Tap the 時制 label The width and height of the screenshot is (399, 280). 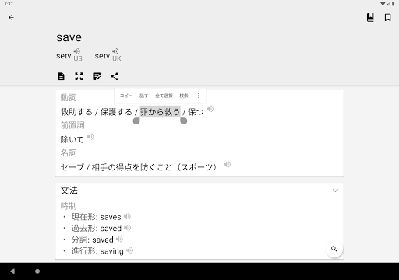(69, 206)
